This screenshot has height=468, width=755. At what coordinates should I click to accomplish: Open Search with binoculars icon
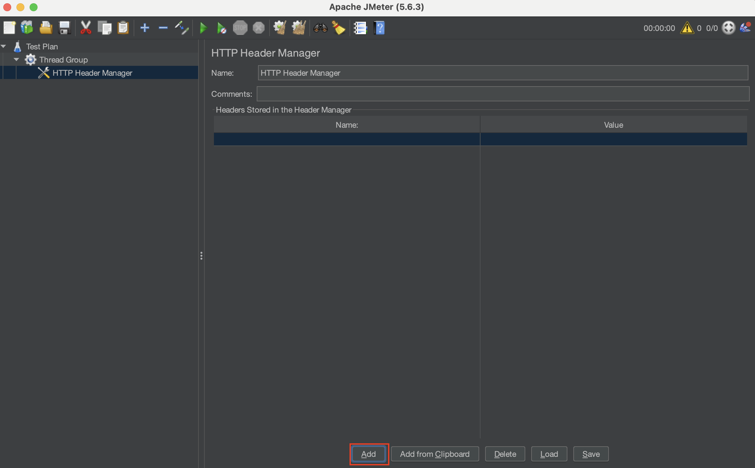320,28
